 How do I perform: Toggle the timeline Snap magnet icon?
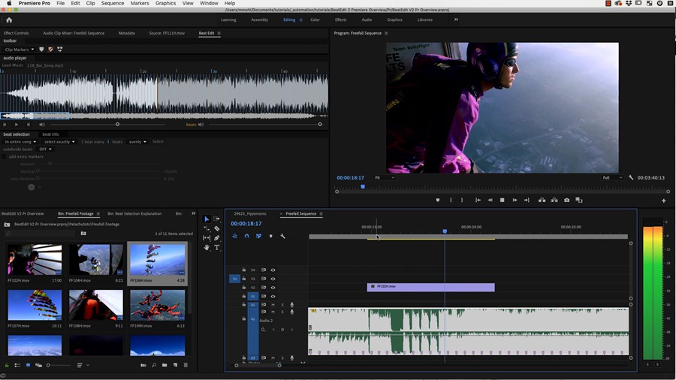tap(246, 236)
